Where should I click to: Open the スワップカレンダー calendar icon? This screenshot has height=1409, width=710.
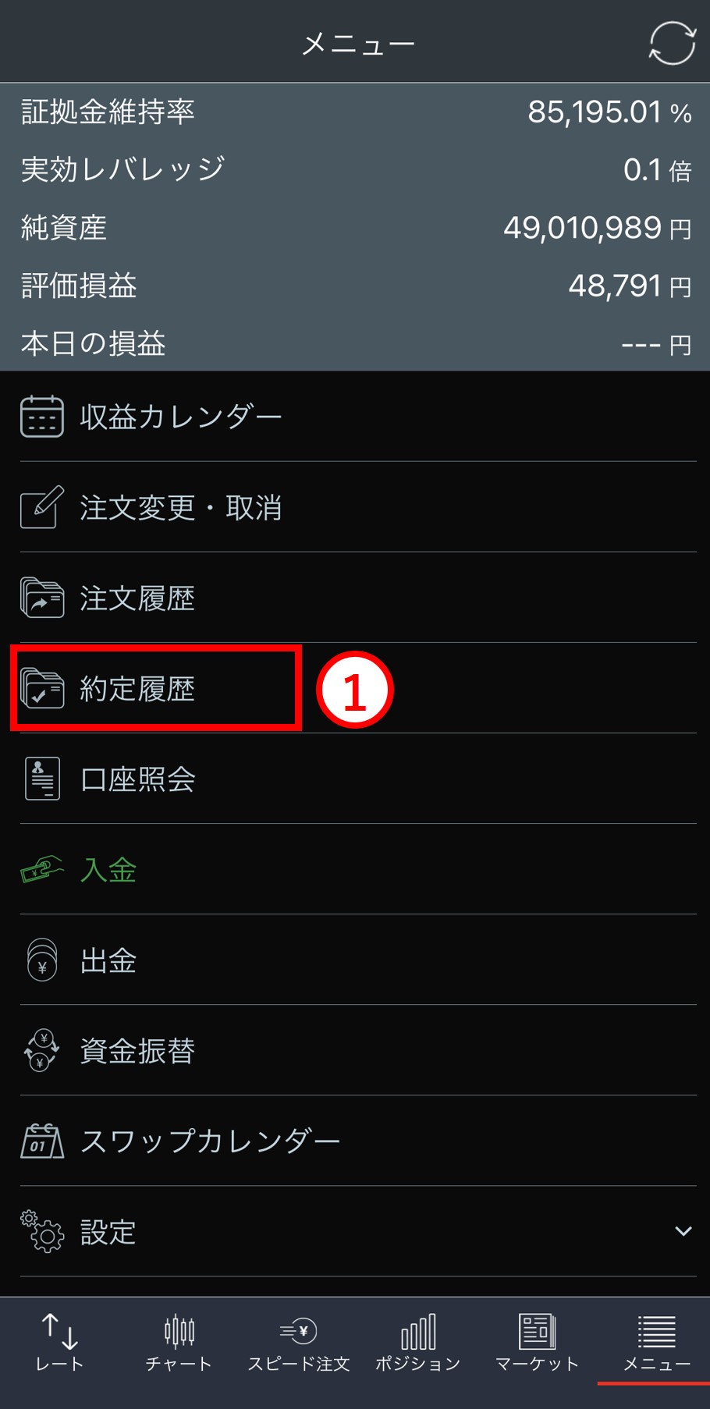42,1141
